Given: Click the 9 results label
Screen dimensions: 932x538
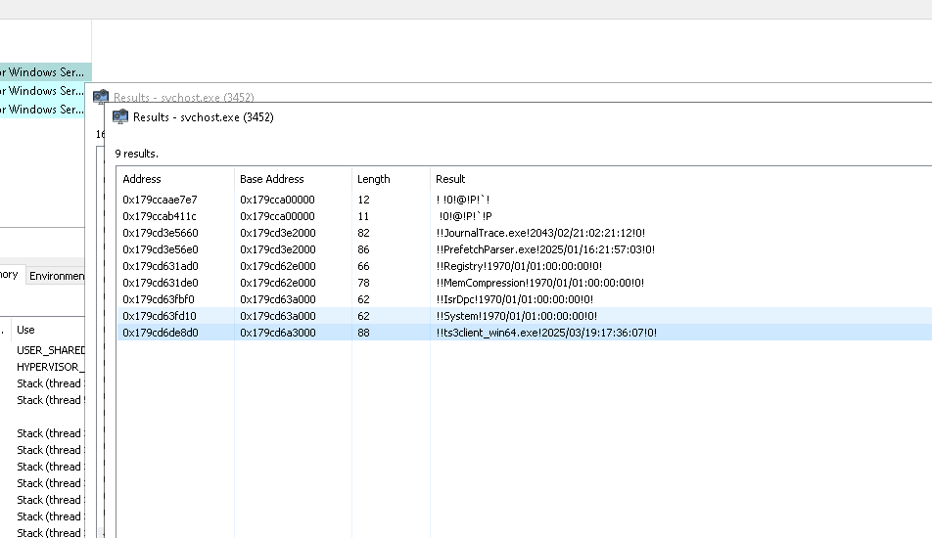Looking at the screenshot, I should (137, 154).
